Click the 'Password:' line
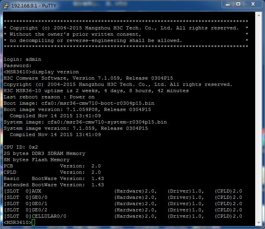265x229 pixels. [17, 65]
